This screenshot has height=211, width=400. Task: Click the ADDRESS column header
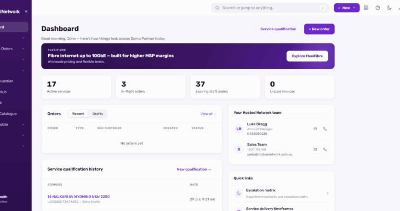point(55,184)
